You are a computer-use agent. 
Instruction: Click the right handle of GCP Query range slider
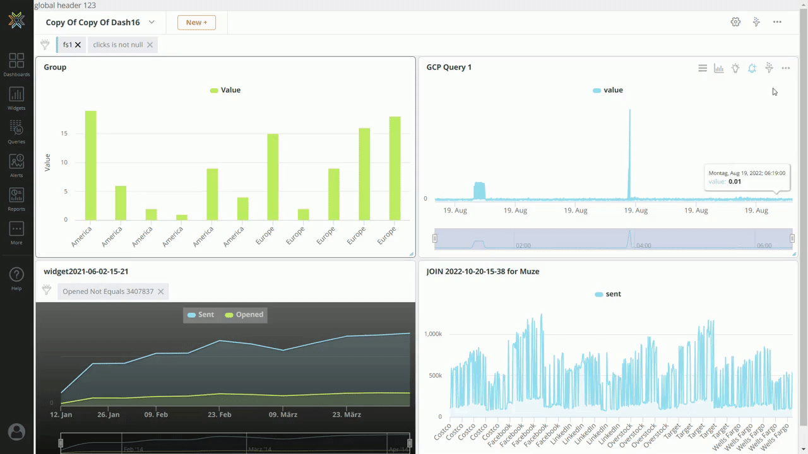(792, 238)
